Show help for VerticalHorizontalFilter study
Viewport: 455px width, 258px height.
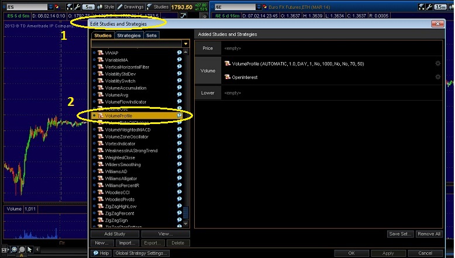click(x=180, y=67)
